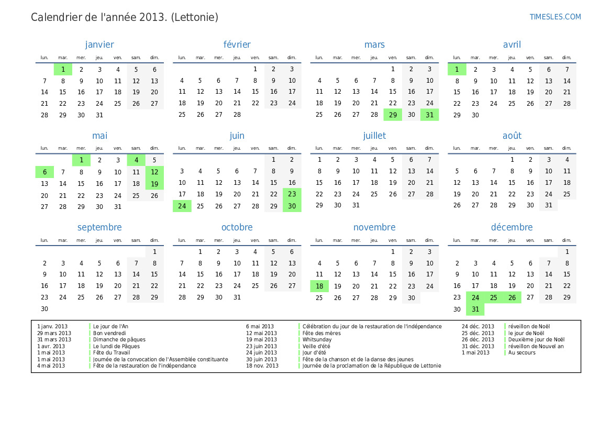Viewport: 612px width, 433px height.
Task: Select green 18 in novembre
Action: [x=319, y=286]
